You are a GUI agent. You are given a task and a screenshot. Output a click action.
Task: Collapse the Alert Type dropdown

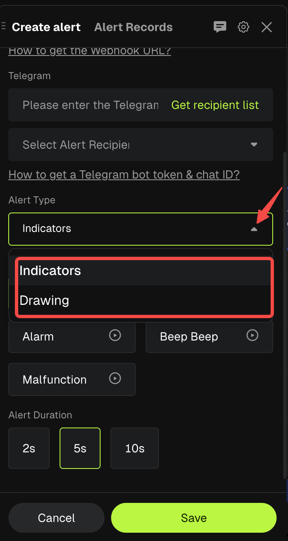[254, 229]
